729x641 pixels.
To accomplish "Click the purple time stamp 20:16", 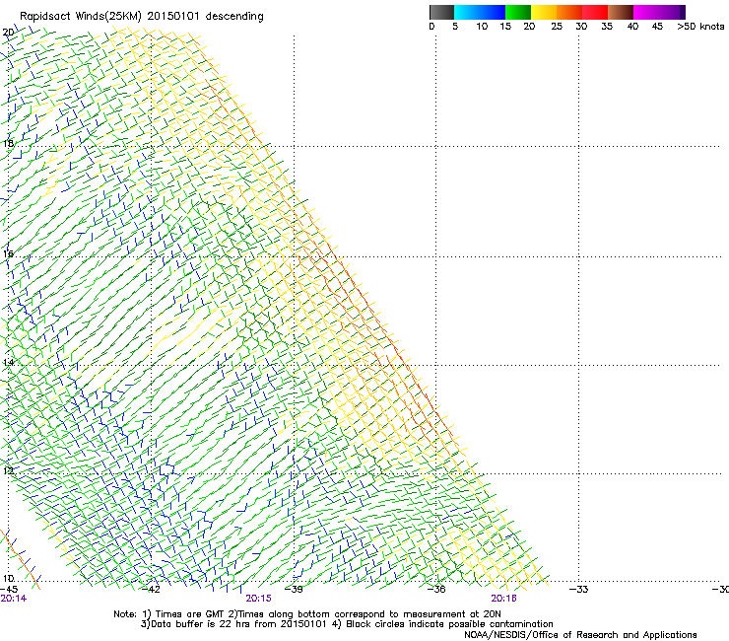I will (504, 599).
